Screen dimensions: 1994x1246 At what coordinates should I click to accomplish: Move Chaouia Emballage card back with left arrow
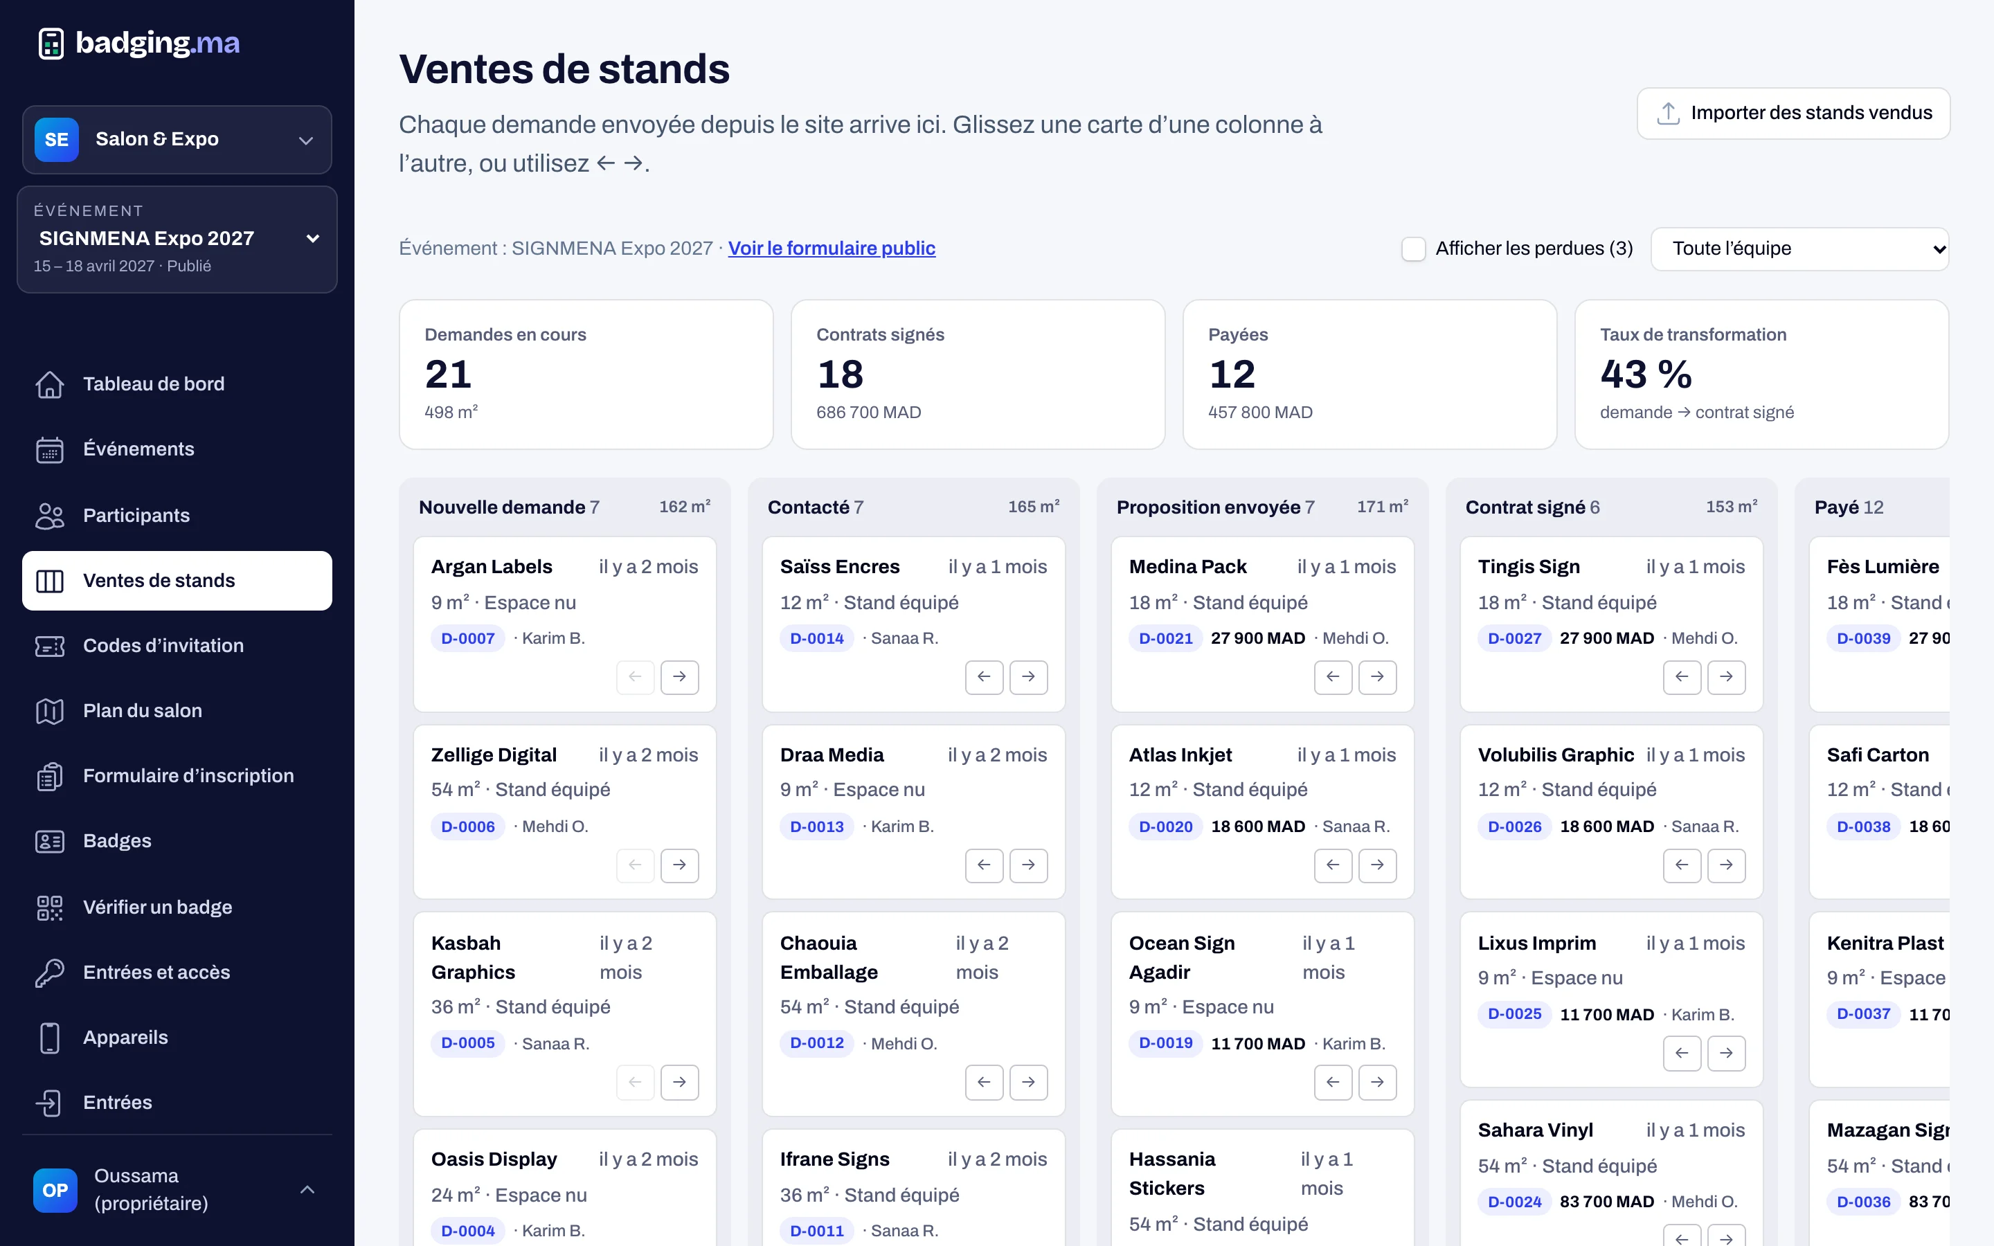click(x=984, y=1082)
